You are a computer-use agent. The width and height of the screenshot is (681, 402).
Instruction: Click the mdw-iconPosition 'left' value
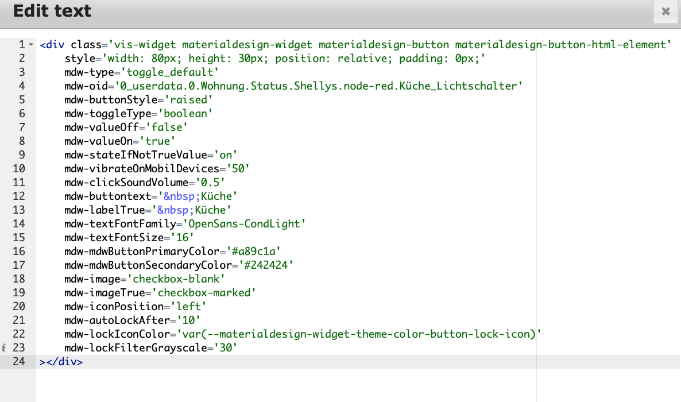[188, 307]
